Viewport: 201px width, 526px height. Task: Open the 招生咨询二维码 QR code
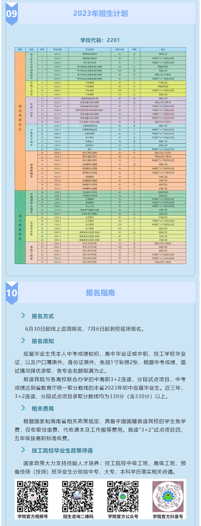pos(78,497)
